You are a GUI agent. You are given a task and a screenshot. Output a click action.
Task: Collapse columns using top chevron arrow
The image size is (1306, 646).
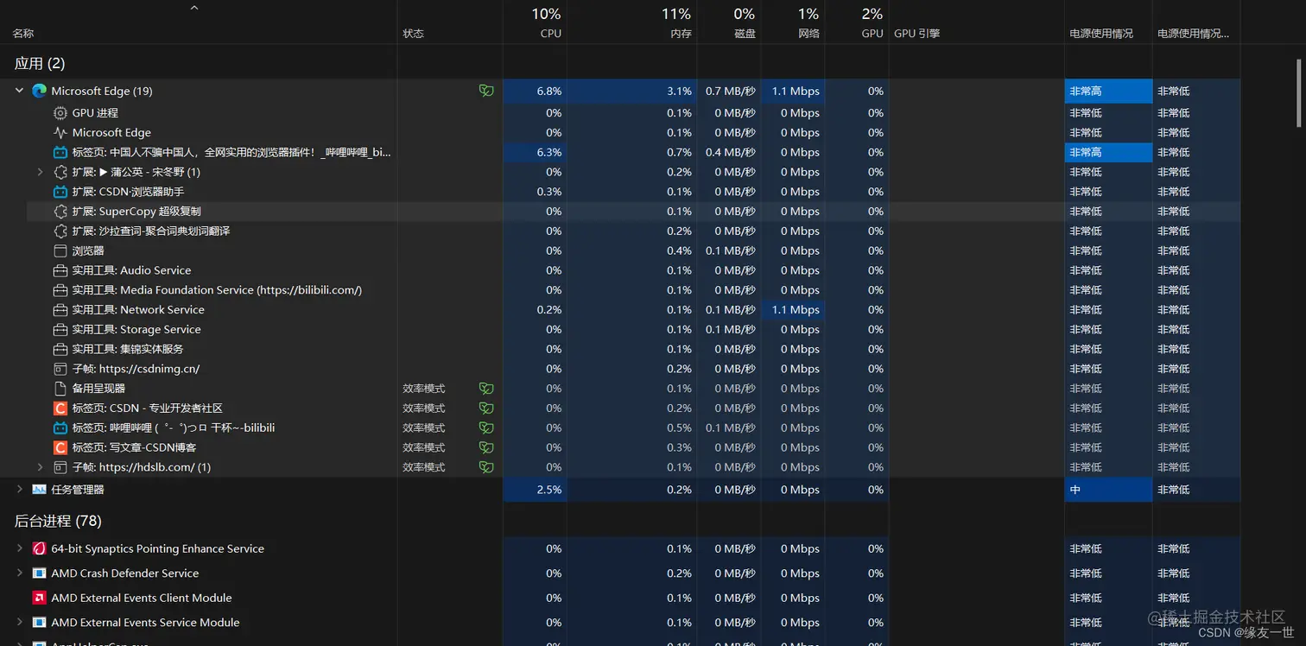tap(194, 8)
